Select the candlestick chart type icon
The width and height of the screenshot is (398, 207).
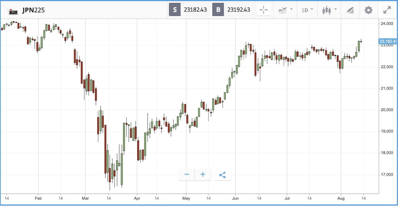326,10
